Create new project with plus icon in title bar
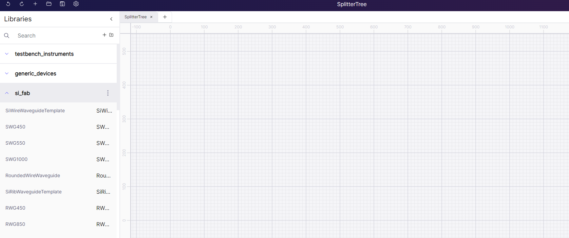The height and width of the screenshot is (238, 569). [x=35, y=4]
